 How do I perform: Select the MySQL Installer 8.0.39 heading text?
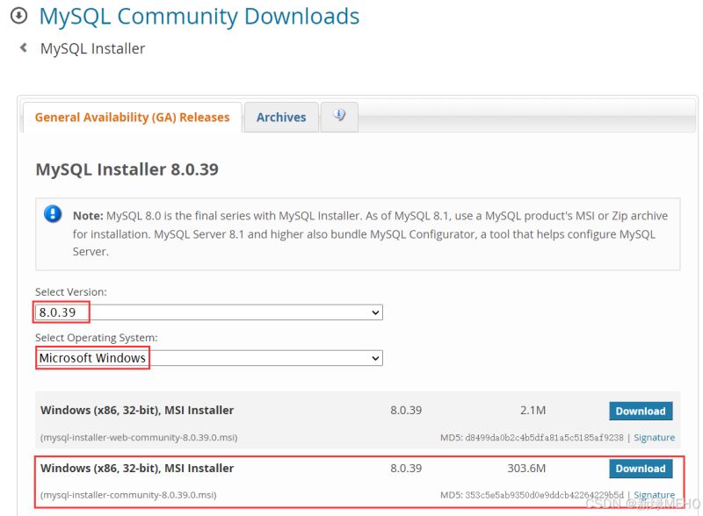point(127,169)
